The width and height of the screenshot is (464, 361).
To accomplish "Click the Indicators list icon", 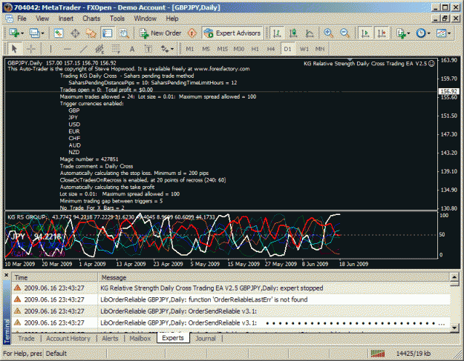I will [401, 33].
